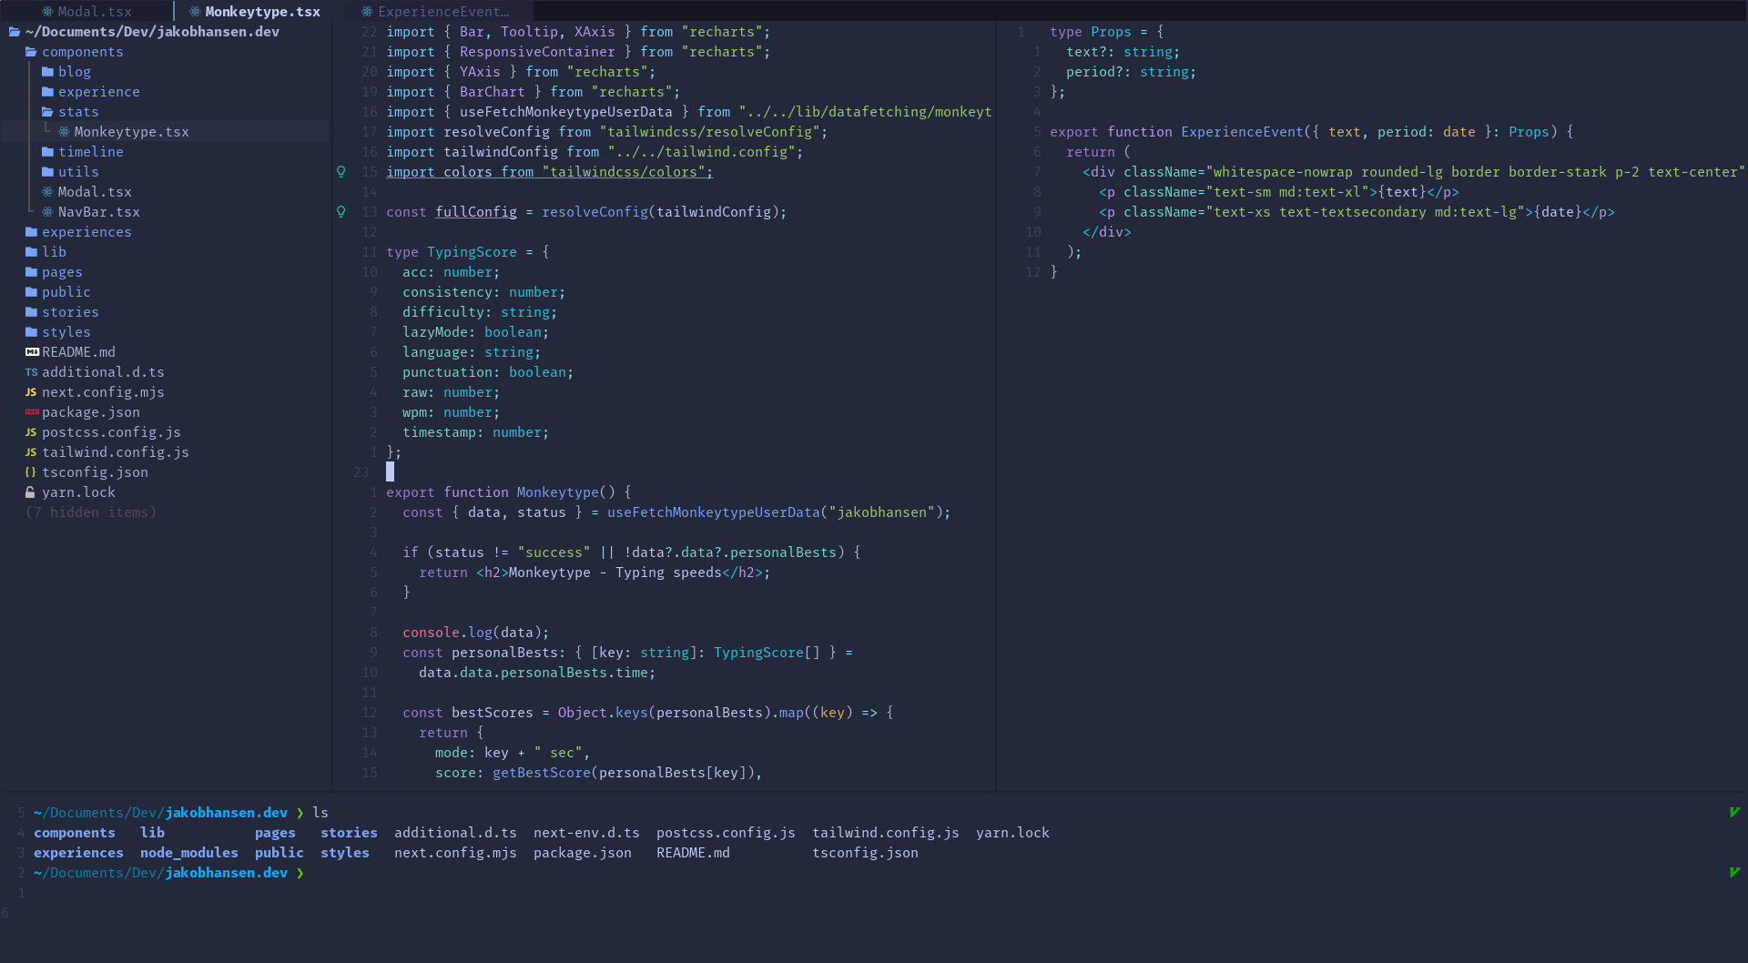1748x963 pixels.
Task: Click 'node_modules' in terminal output
Action: coord(189,853)
